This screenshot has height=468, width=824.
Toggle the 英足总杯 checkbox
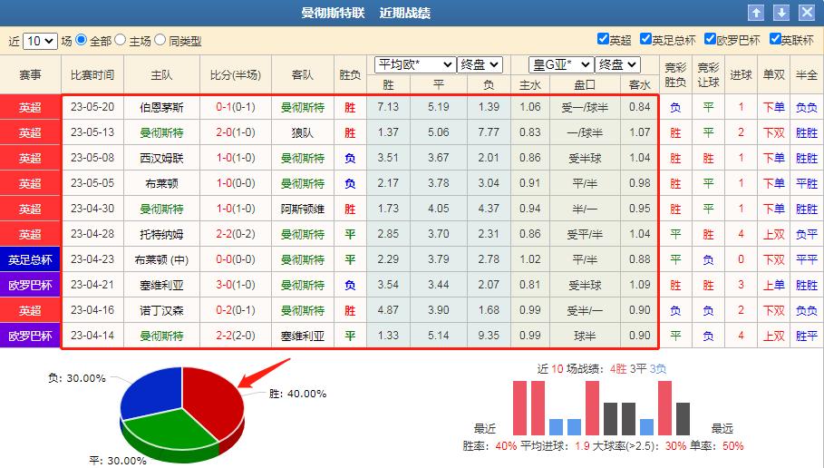point(645,39)
